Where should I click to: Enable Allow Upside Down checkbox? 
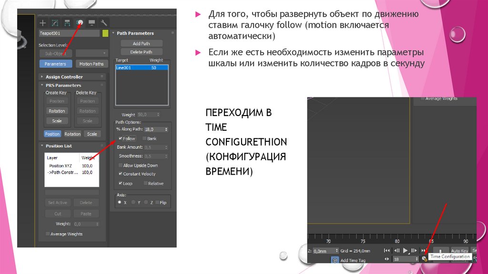tap(121, 165)
